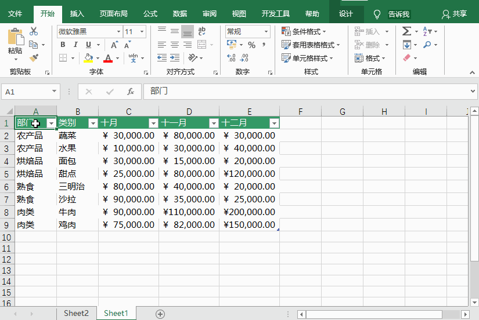
Task: Open 条件格式 conditional formatting
Action: pyautogui.click(x=304, y=31)
